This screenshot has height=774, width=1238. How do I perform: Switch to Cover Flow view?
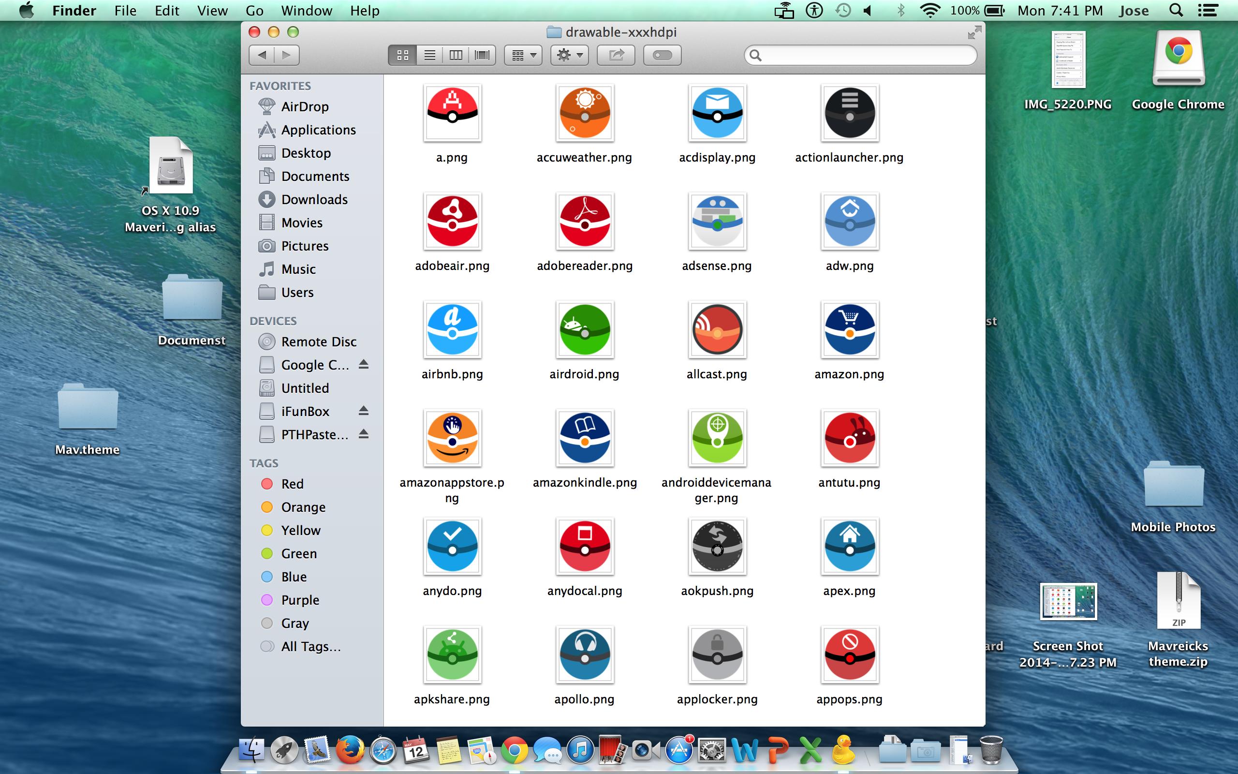pyautogui.click(x=482, y=55)
